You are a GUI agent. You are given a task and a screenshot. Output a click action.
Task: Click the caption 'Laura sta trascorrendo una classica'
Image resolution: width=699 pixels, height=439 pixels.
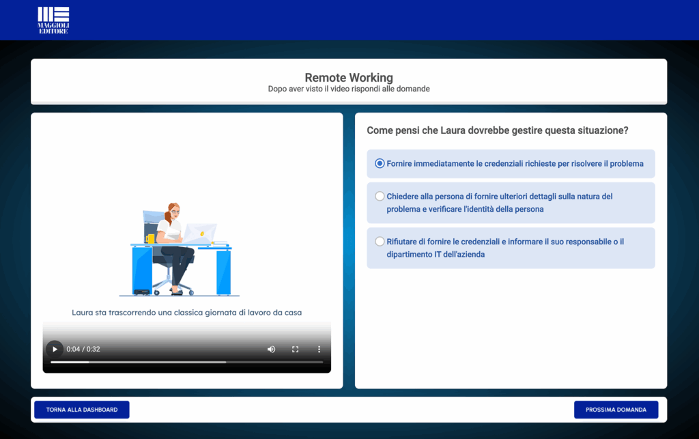186,313
